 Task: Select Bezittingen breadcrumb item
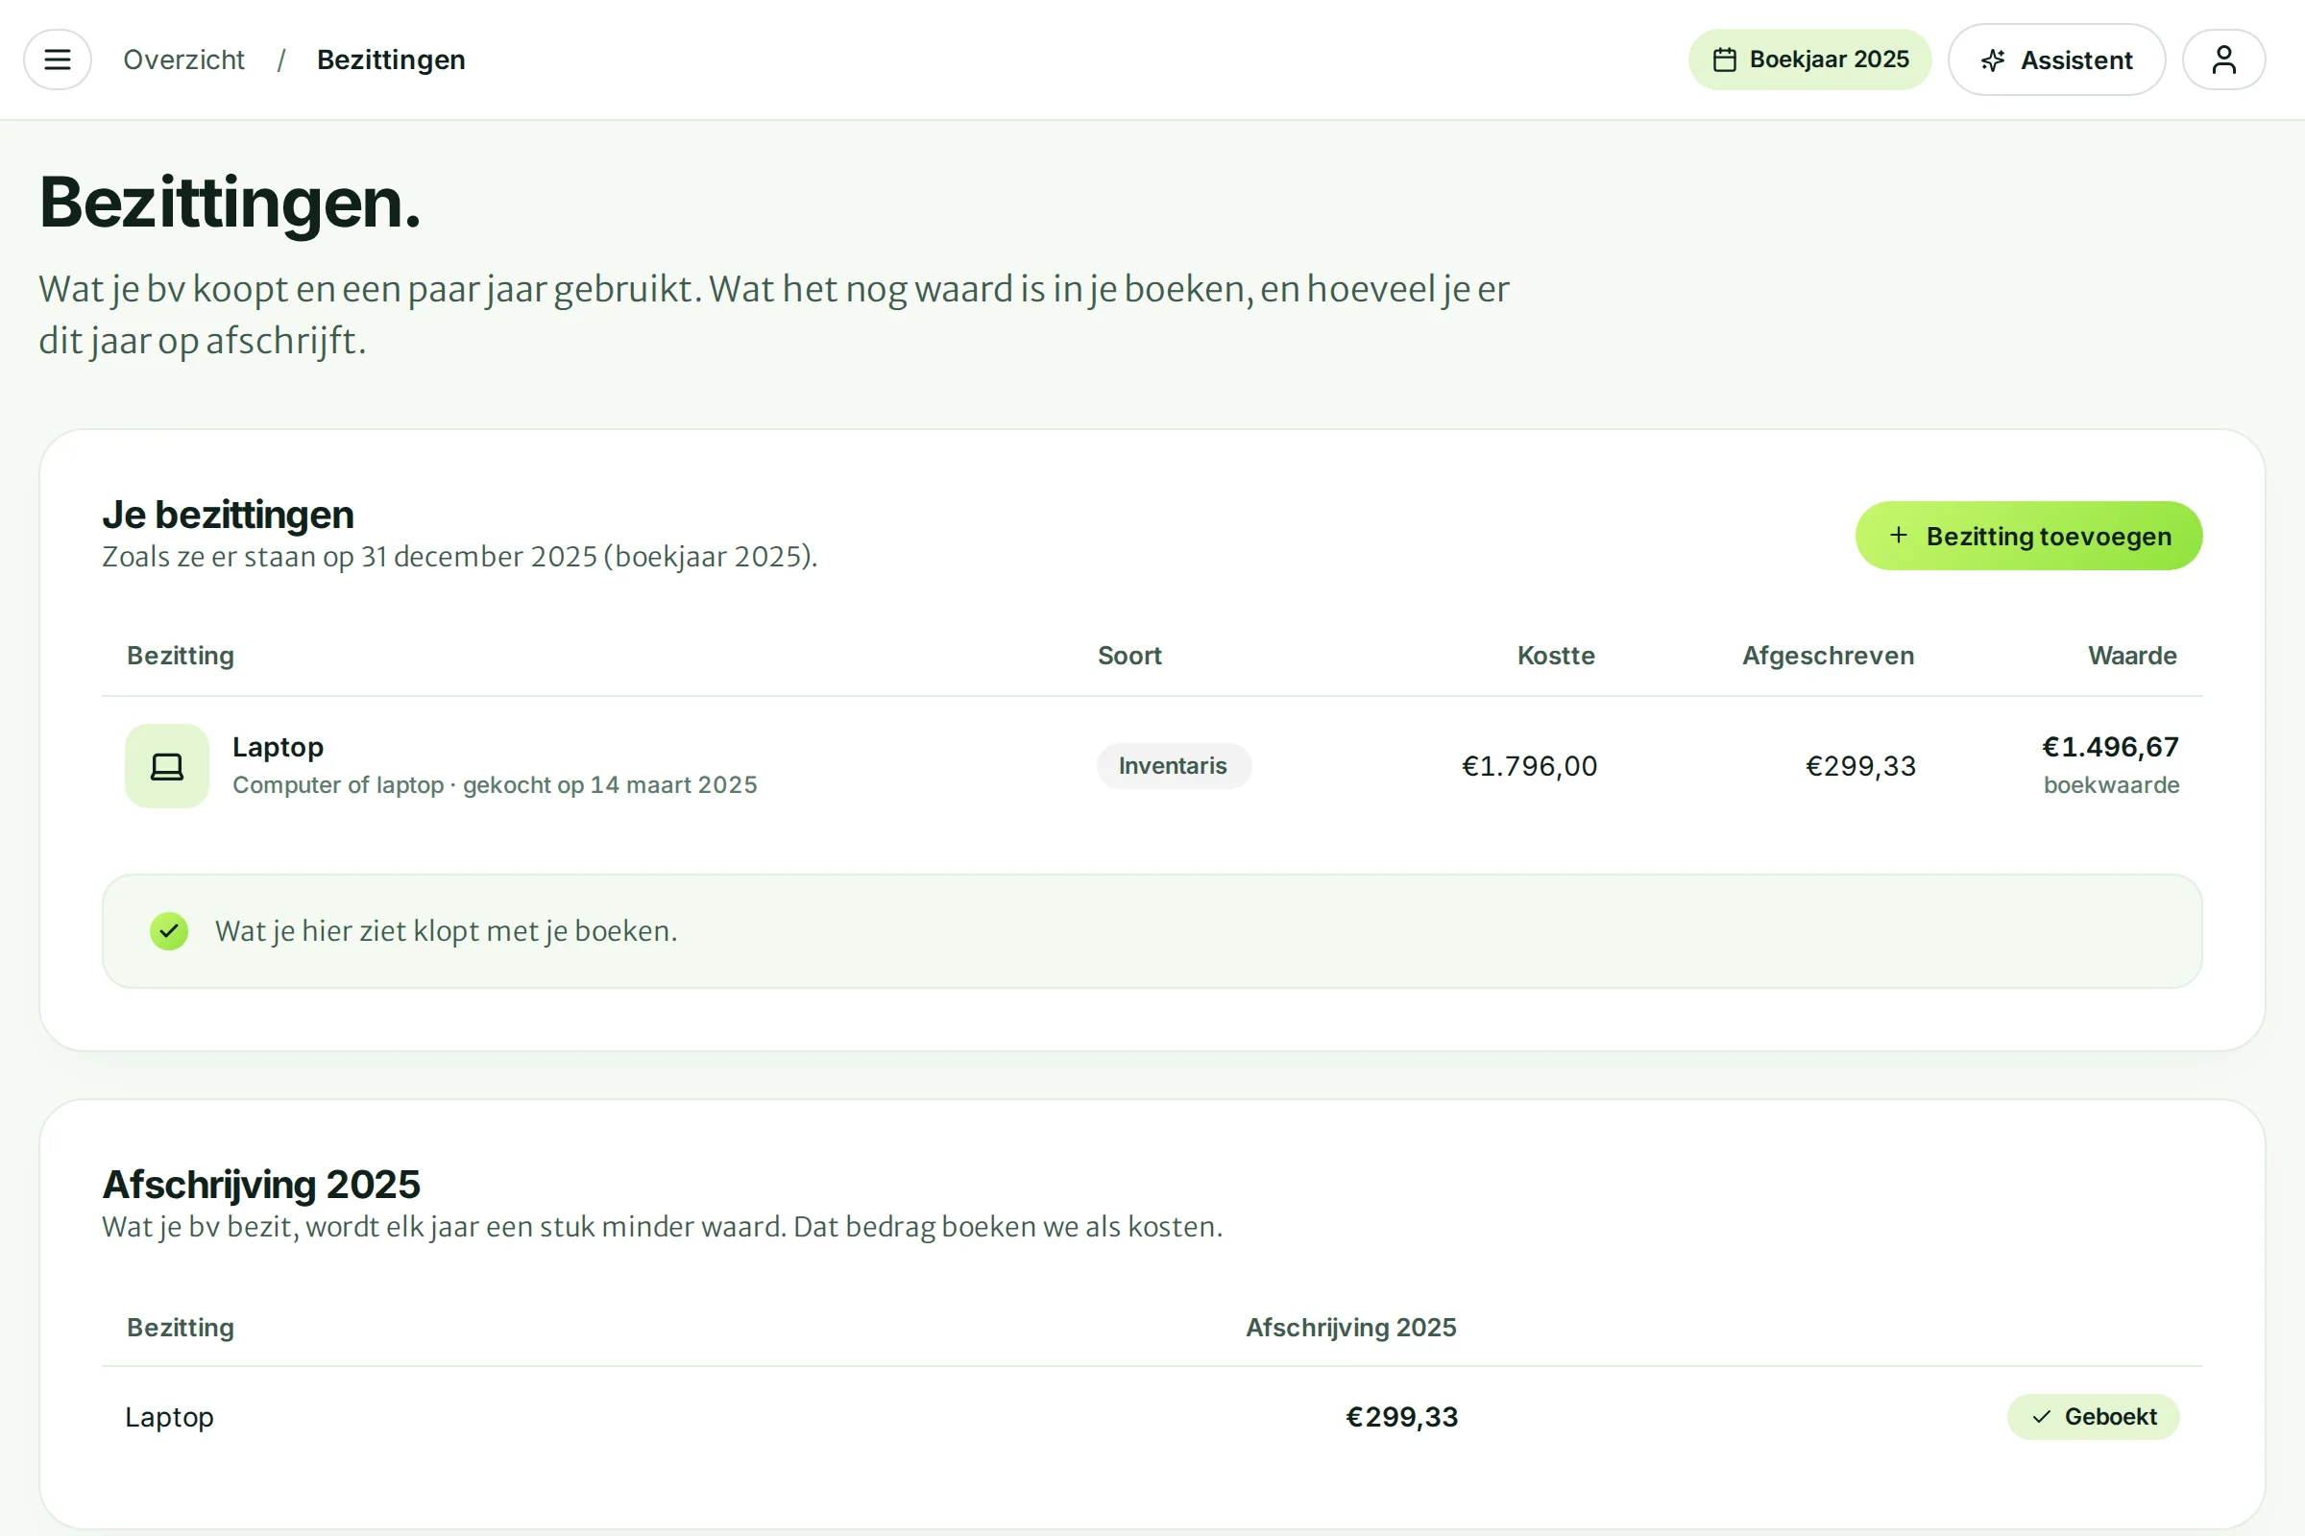[x=391, y=60]
